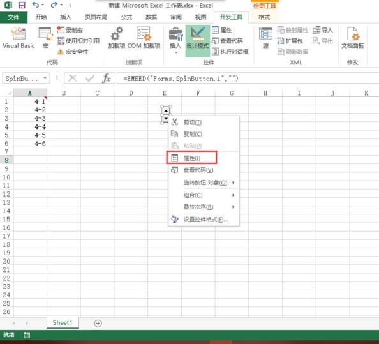Screen dimensions: 379x344
Task: Select cell containing 4-1
Action: click(x=30, y=101)
